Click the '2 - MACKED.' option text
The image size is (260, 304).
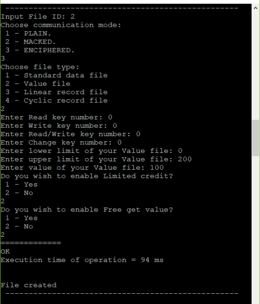pos(30,42)
